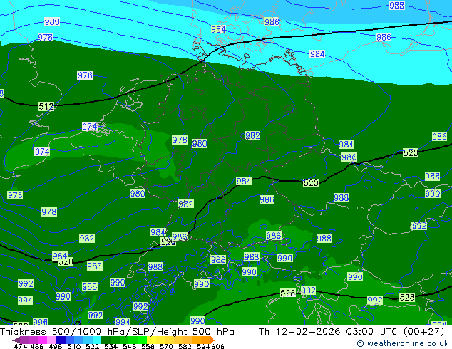Open the weatheronline.co.uk copyright link
This screenshot has width=452, height=349.
[x=403, y=343]
